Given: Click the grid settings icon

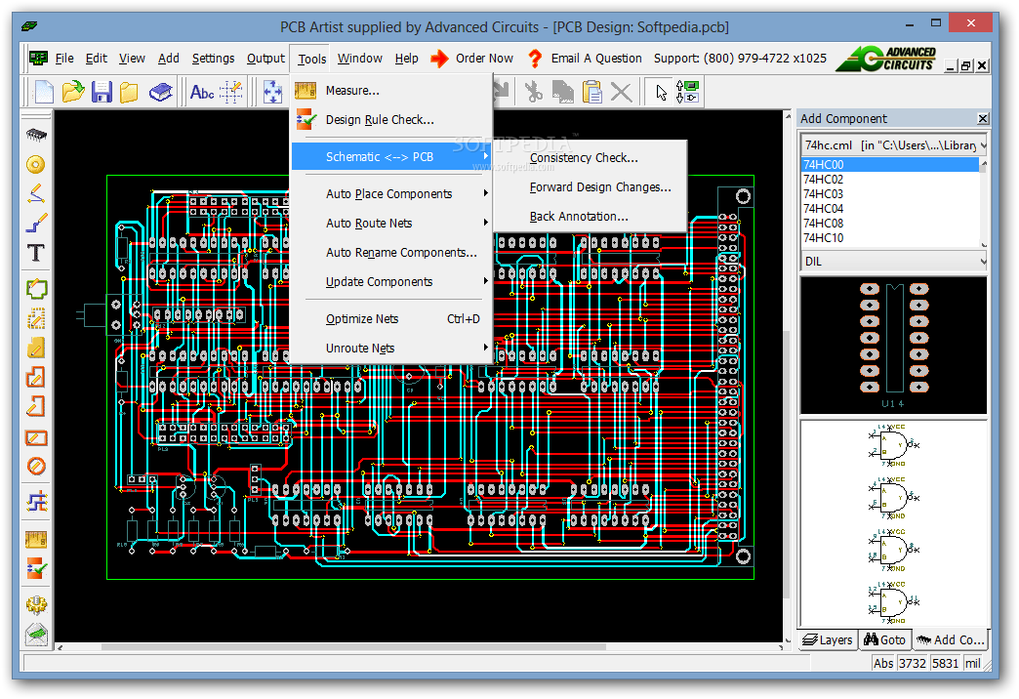Looking at the screenshot, I should click(x=231, y=92).
